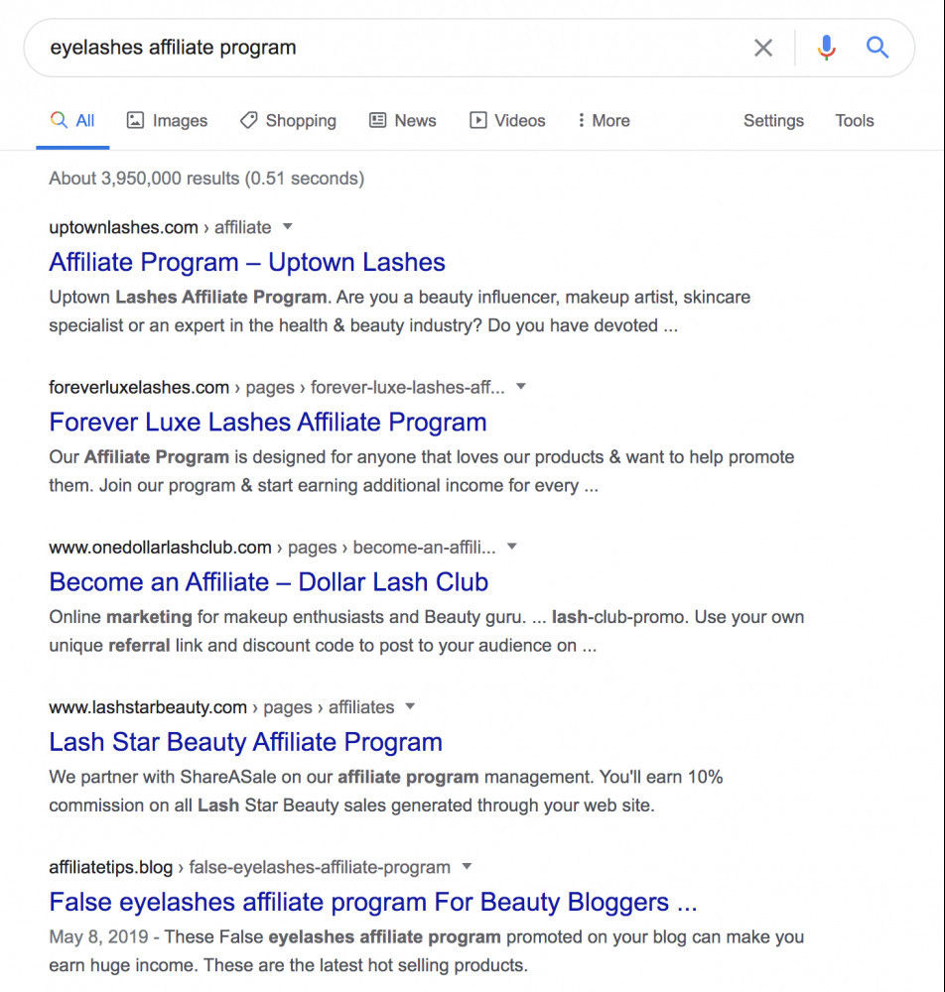
Task: Click the ShareASale commission snippet text
Action: 386,792
